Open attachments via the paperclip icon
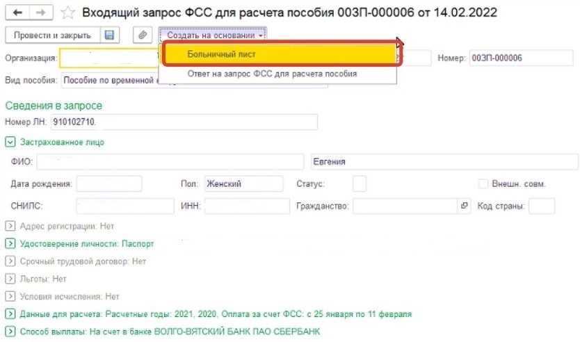 (x=143, y=35)
